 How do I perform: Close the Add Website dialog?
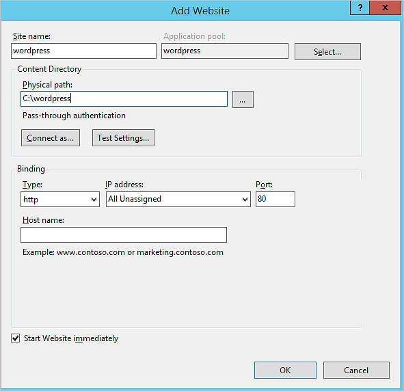pyautogui.click(x=385, y=8)
